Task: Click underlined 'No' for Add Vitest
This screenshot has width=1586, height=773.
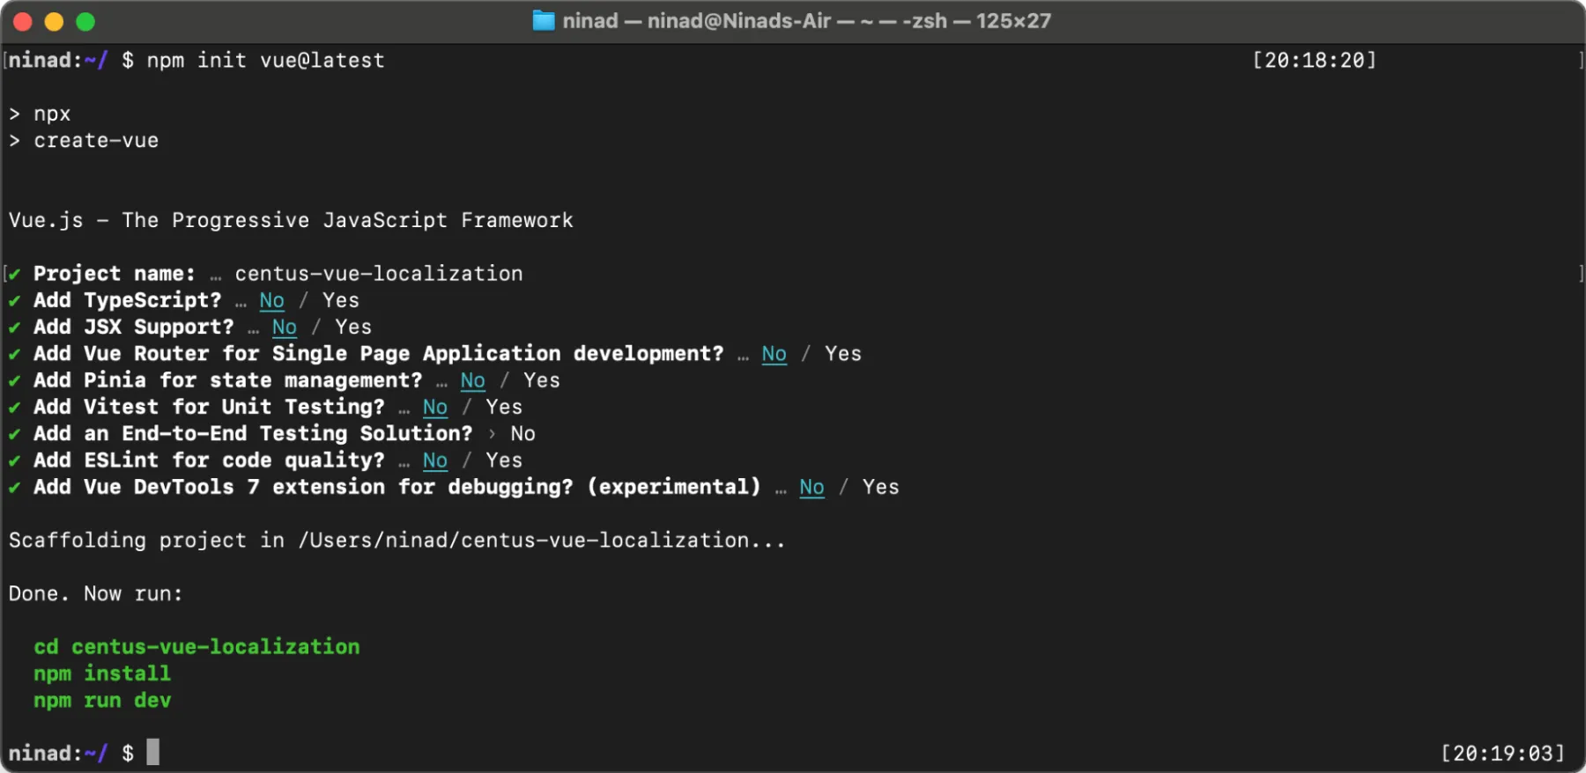Action: coord(435,408)
